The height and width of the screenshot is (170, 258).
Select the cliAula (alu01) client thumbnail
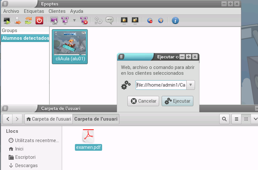tap(70, 47)
